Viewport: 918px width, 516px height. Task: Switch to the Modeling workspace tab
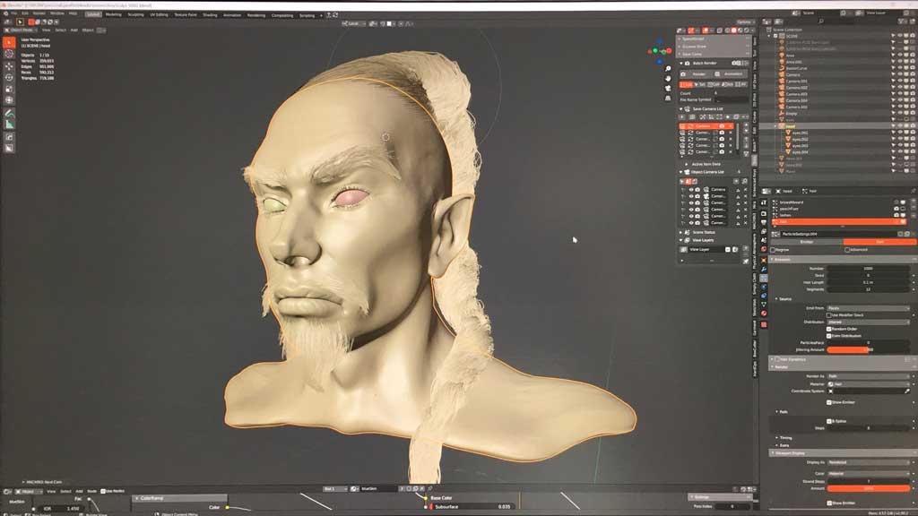[x=113, y=14]
